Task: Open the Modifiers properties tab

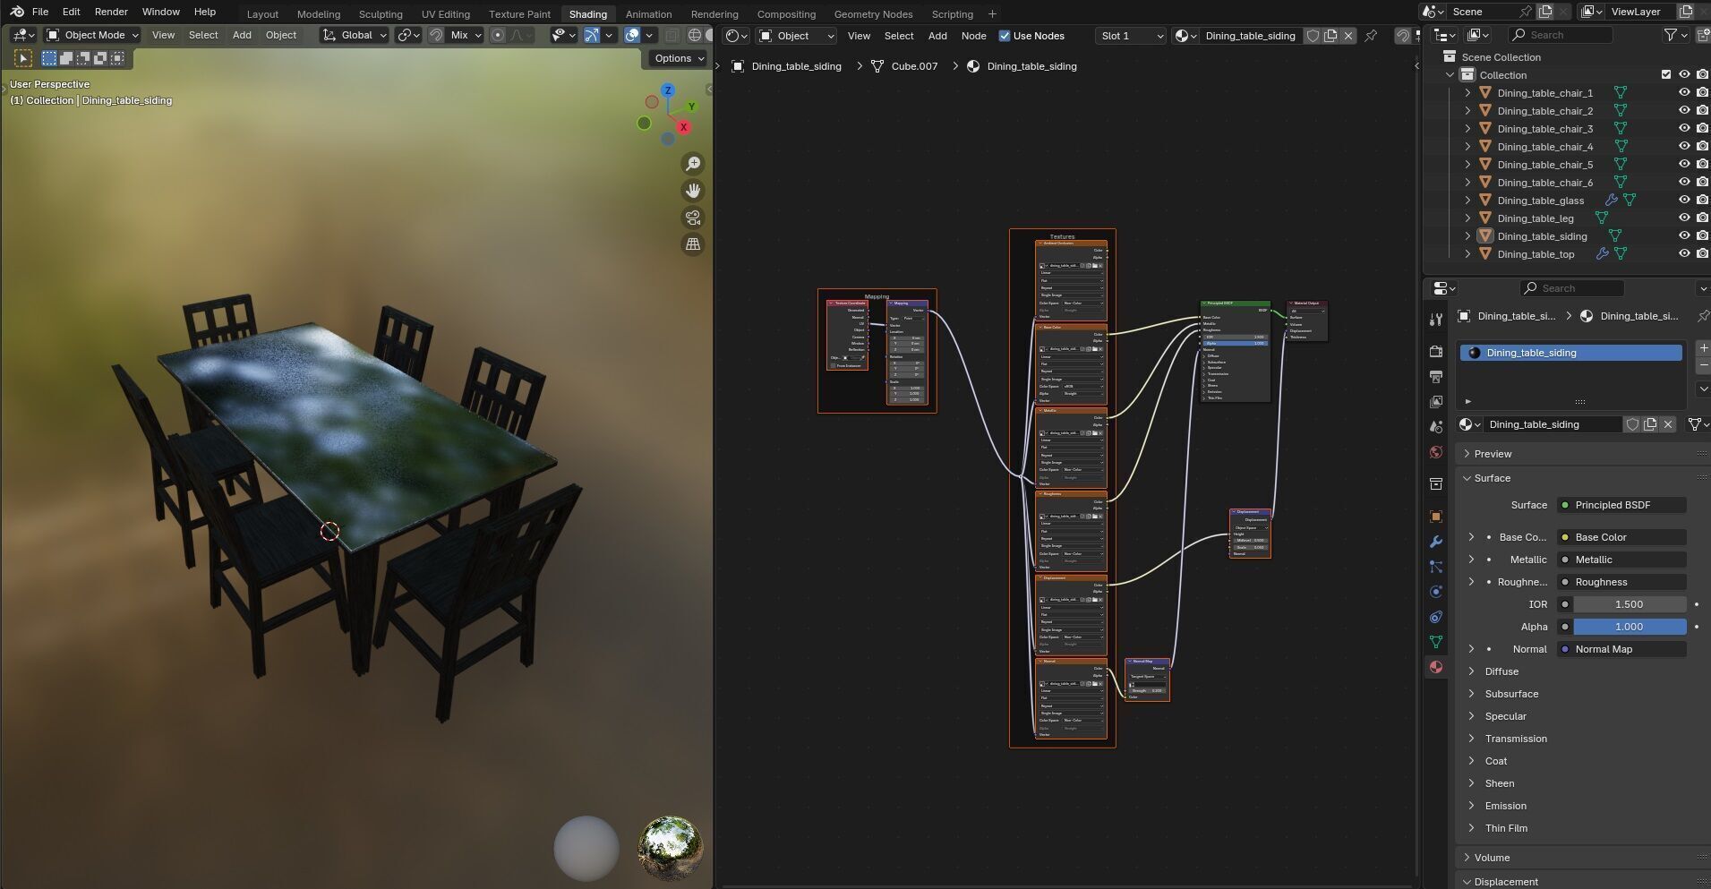Action: (x=1436, y=542)
